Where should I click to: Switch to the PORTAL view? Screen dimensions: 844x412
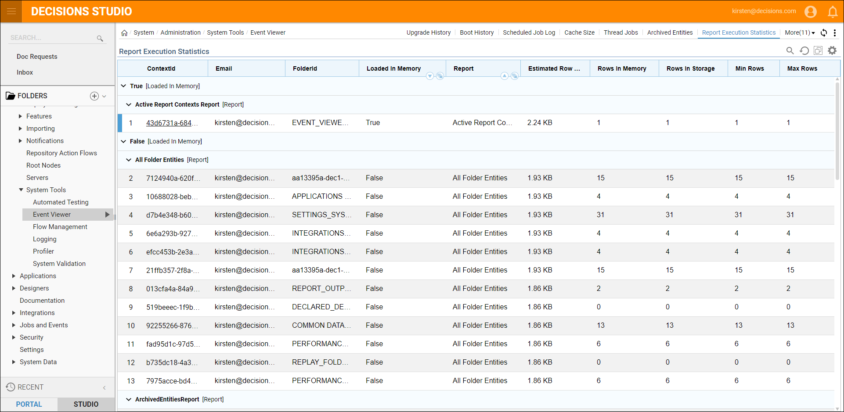pos(29,404)
